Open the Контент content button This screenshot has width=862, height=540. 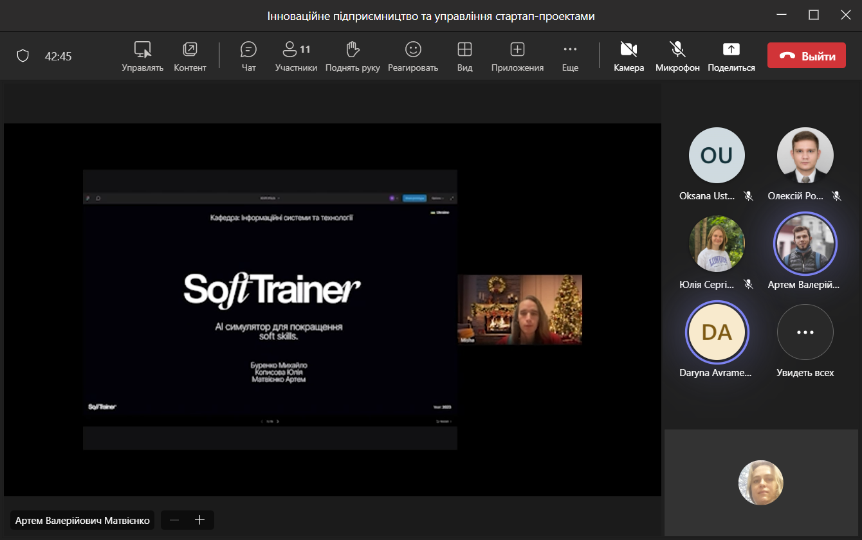coord(190,56)
